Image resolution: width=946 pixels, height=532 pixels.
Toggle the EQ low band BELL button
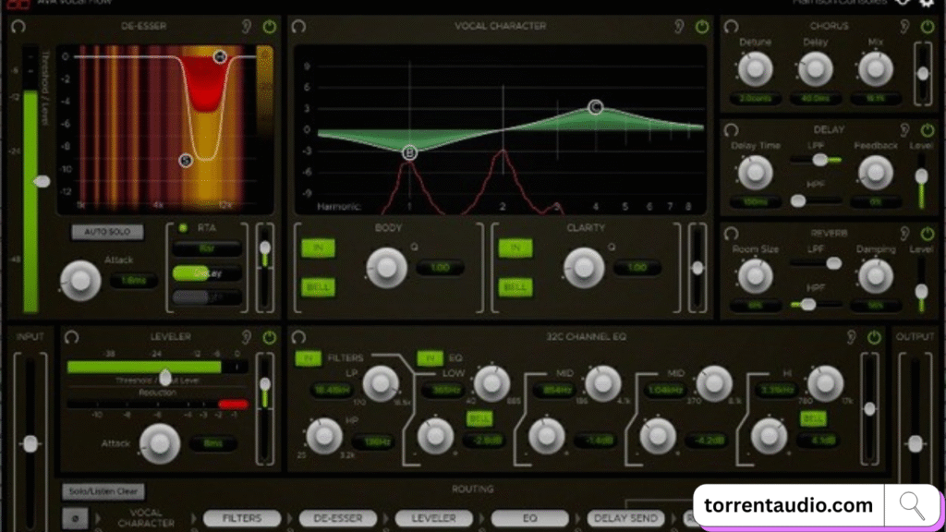pyautogui.click(x=479, y=418)
